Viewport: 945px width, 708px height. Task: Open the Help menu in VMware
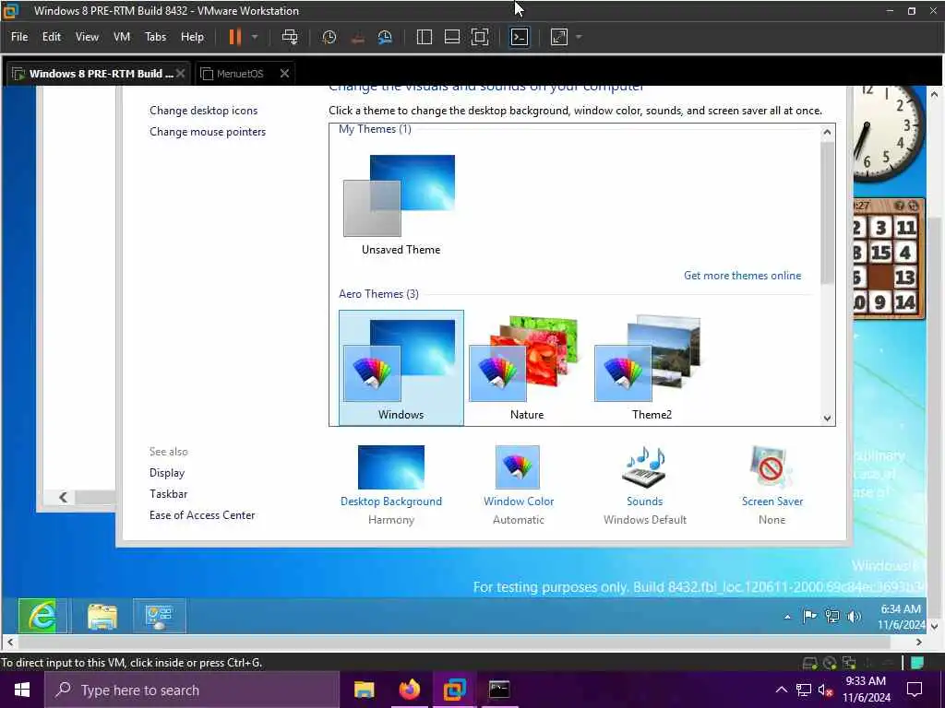point(192,37)
